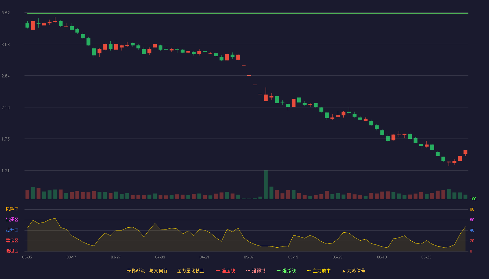Screen dimensions: 489x279
Task: Click the 低吸区 zone label
Action: click(12, 251)
